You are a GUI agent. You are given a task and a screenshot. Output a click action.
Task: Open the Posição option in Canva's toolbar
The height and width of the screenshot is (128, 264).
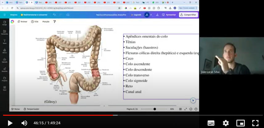coord(46,22)
